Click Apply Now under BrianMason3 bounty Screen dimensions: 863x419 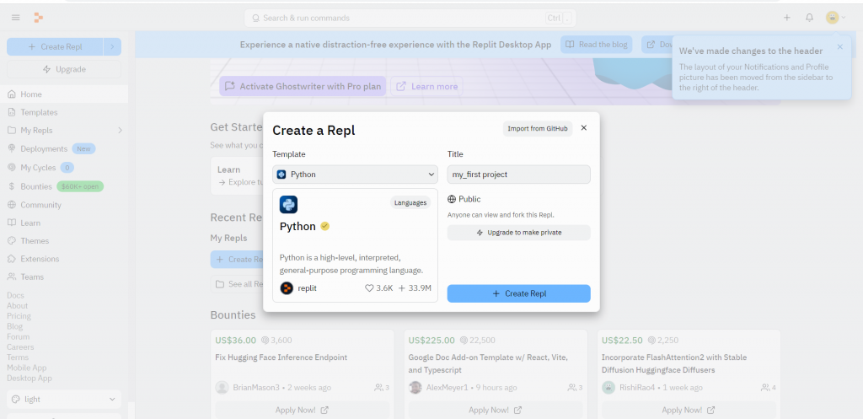(303, 411)
